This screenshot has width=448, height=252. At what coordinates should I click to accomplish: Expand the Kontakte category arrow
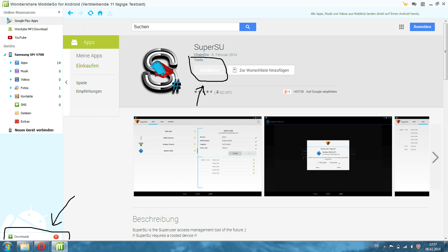pyautogui.click(x=11, y=96)
